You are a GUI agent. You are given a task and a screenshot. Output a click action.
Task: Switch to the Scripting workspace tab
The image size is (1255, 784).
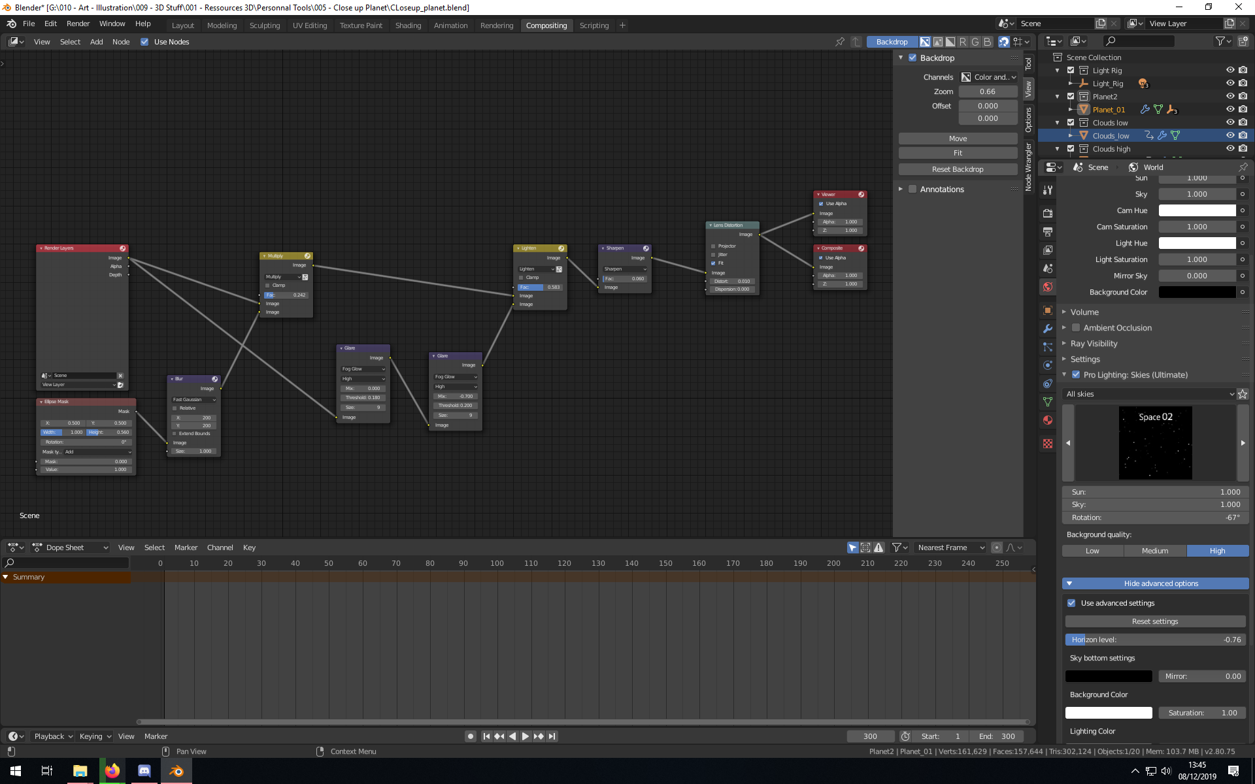(x=594, y=25)
